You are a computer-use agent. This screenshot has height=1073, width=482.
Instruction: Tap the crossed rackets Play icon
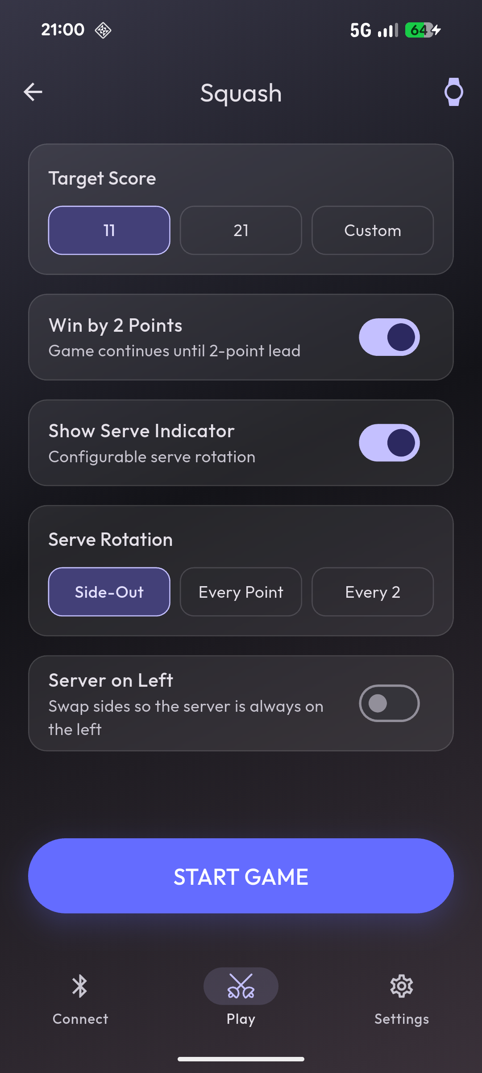[241, 986]
